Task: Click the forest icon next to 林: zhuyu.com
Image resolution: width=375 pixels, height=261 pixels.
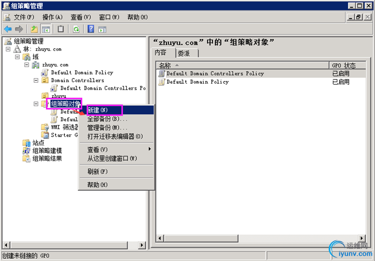Action: coord(17,49)
